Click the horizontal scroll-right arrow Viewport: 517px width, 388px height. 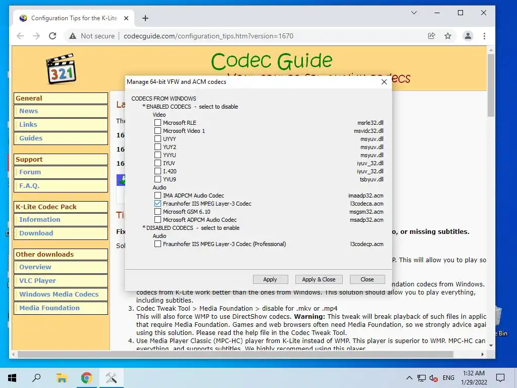482,354
